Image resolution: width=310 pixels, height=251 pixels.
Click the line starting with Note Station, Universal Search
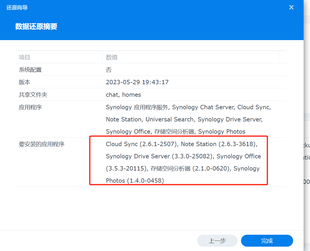click(184, 119)
